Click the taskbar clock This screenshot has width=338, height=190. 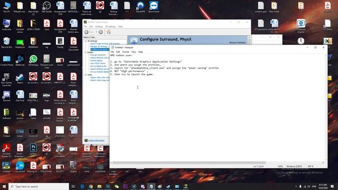click(323, 186)
